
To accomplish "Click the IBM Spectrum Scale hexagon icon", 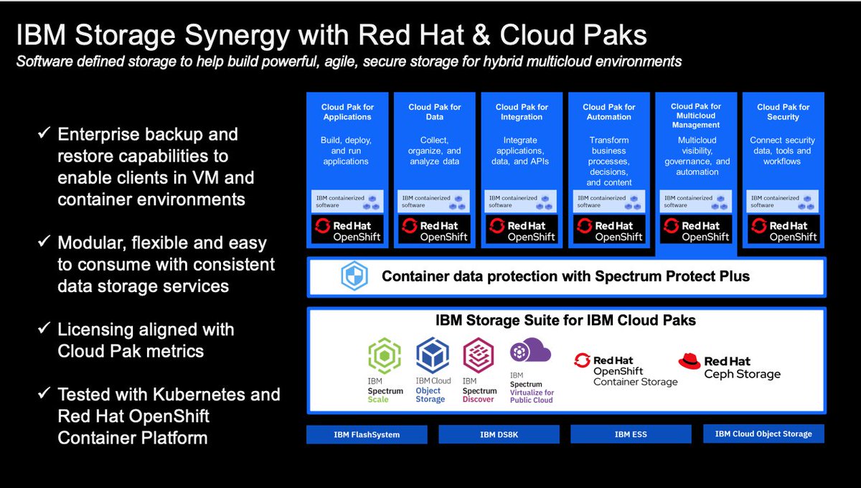I will point(385,356).
